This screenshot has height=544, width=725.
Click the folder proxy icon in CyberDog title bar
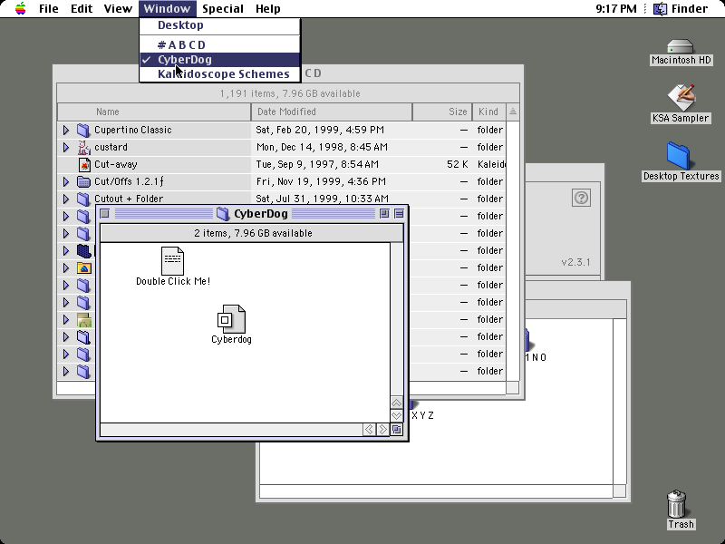[x=223, y=213]
